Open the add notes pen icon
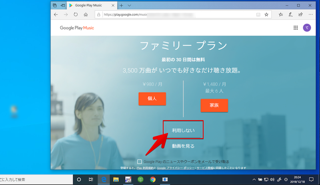The height and width of the screenshot is (185, 320). point(290,14)
